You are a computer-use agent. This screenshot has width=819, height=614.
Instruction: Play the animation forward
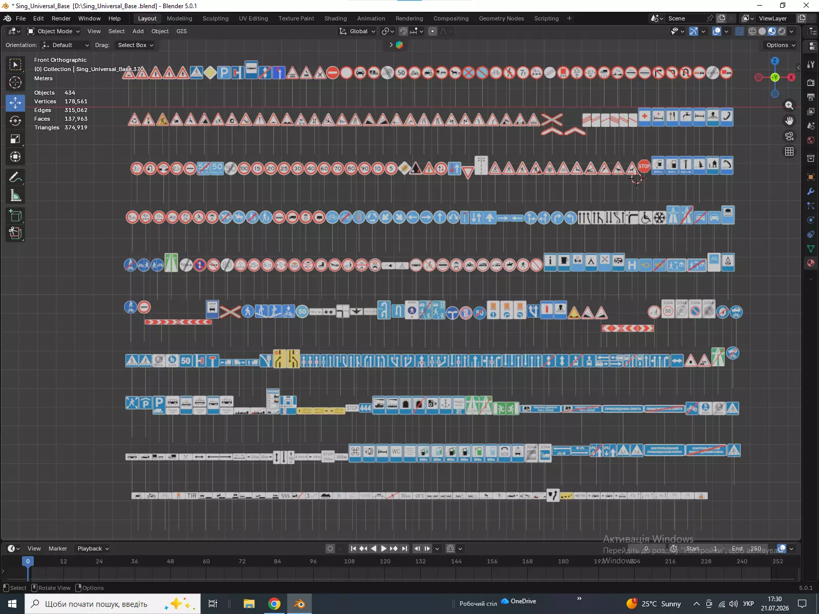click(x=384, y=549)
